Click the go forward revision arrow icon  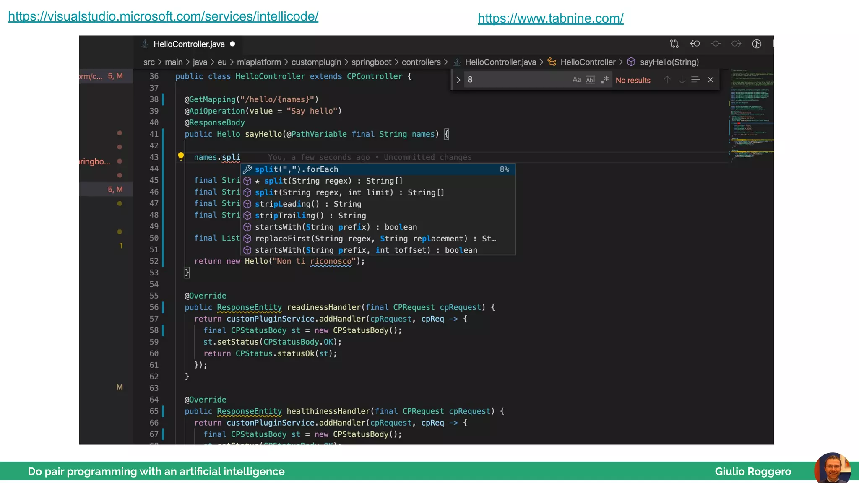(736, 44)
